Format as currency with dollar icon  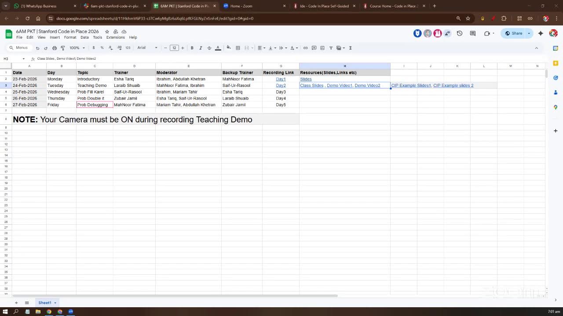click(94, 48)
